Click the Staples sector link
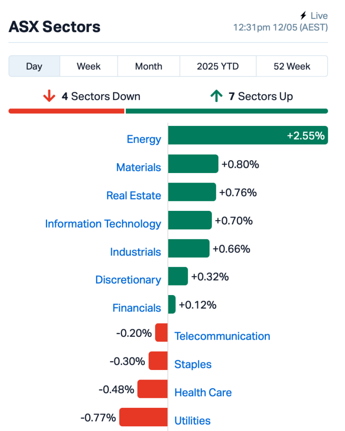Screen dimensions: 345x431 pos(193,364)
